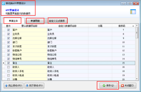Click the green checkmark icon on 保存

104,86
